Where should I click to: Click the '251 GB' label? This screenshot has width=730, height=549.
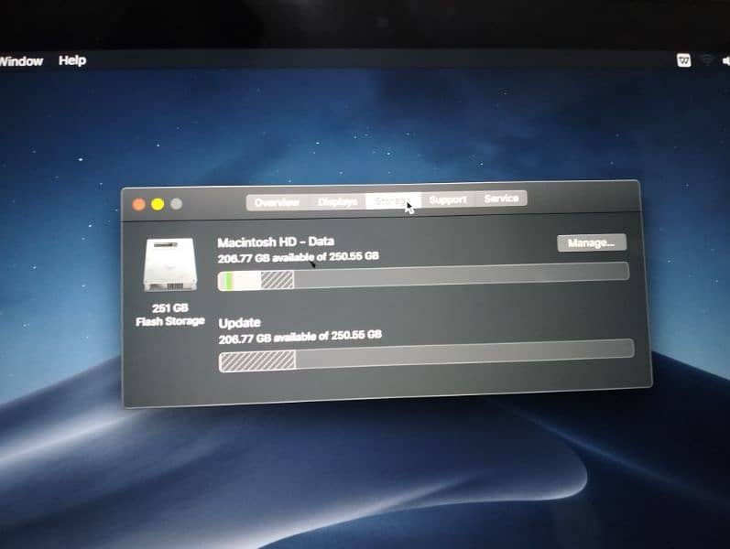(x=170, y=308)
